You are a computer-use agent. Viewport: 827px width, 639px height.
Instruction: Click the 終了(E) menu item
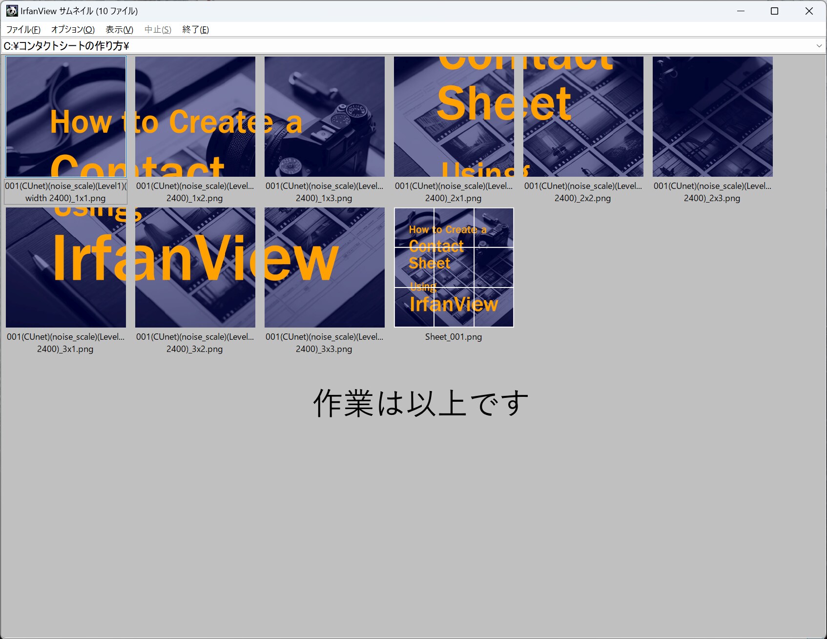click(195, 30)
